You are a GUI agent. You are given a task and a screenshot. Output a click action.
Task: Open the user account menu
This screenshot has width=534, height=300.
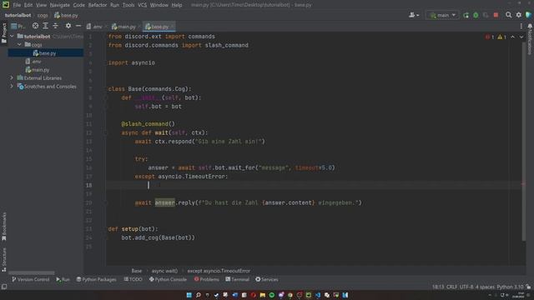[414, 15]
